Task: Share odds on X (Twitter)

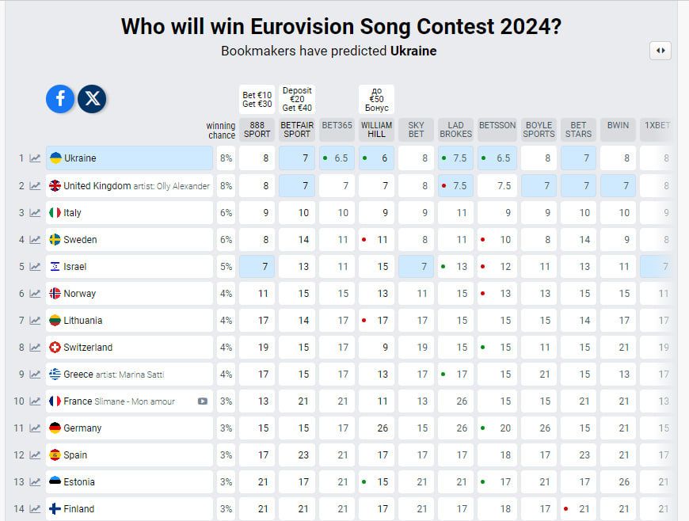Action: tap(93, 99)
